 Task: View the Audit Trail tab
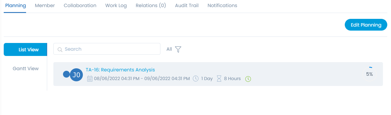(x=187, y=6)
